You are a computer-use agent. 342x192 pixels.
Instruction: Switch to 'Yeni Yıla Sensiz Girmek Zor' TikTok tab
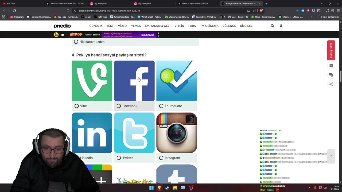pyautogui.click(x=65, y=3)
